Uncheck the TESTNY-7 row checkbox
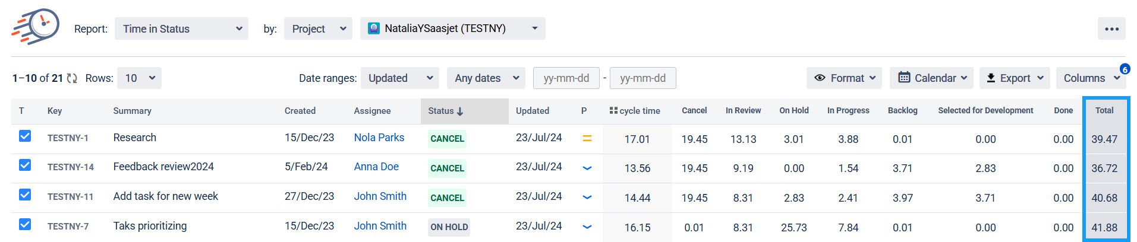The width and height of the screenshot is (1137, 242). point(25,224)
